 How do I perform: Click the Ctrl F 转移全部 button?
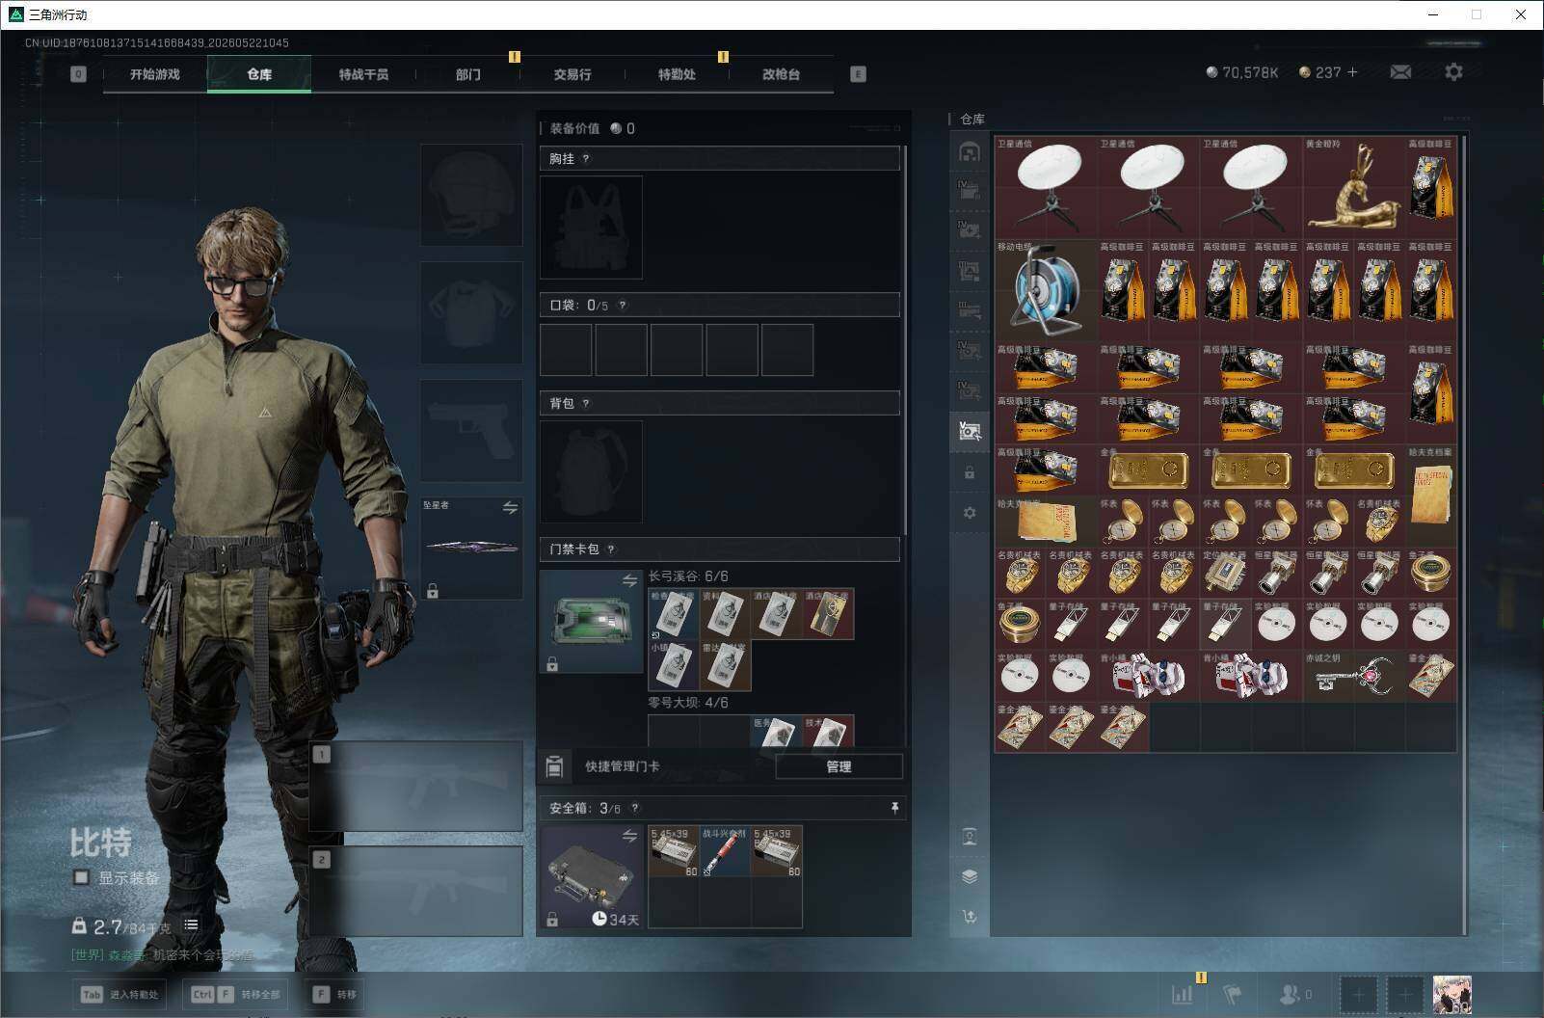236,994
